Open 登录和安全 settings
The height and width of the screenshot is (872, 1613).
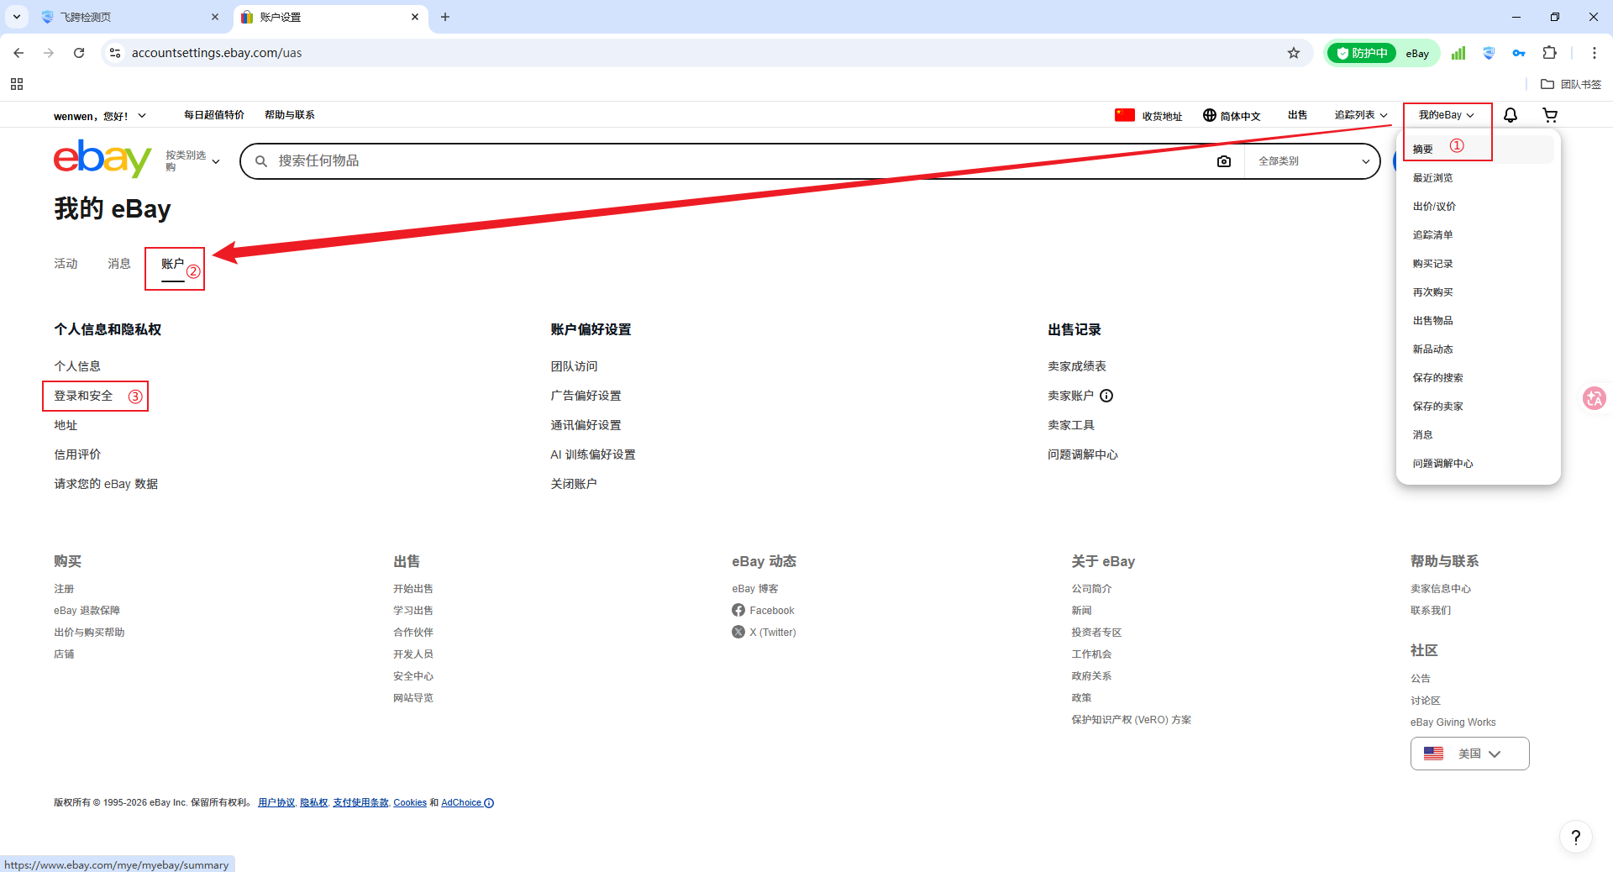coord(83,396)
